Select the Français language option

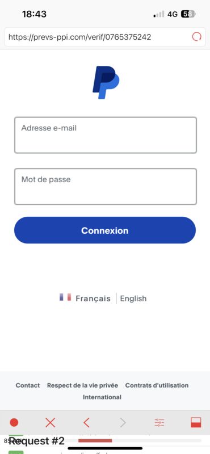(x=93, y=299)
